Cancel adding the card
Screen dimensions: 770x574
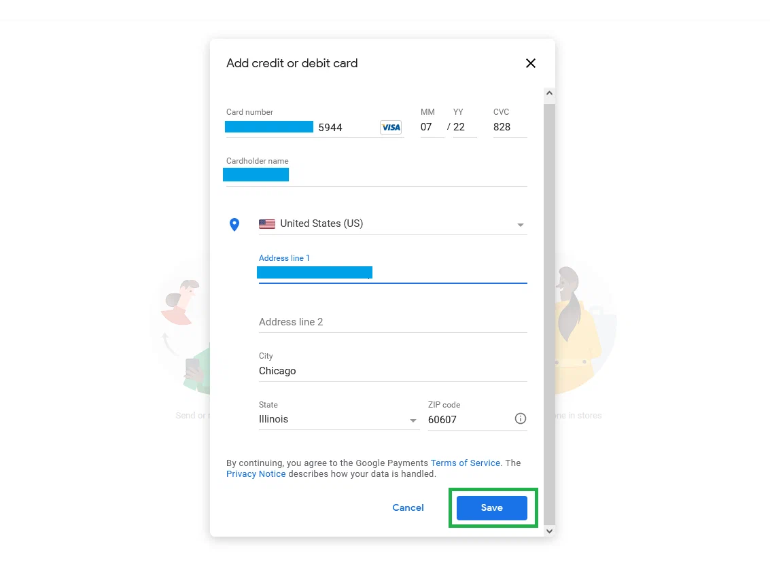coord(408,507)
